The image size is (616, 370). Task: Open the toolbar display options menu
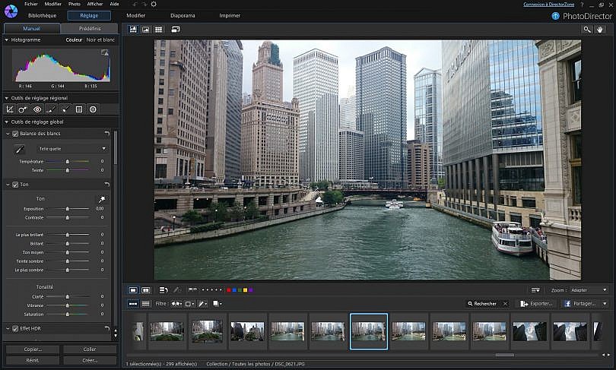pyautogui.click(x=535, y=290)
